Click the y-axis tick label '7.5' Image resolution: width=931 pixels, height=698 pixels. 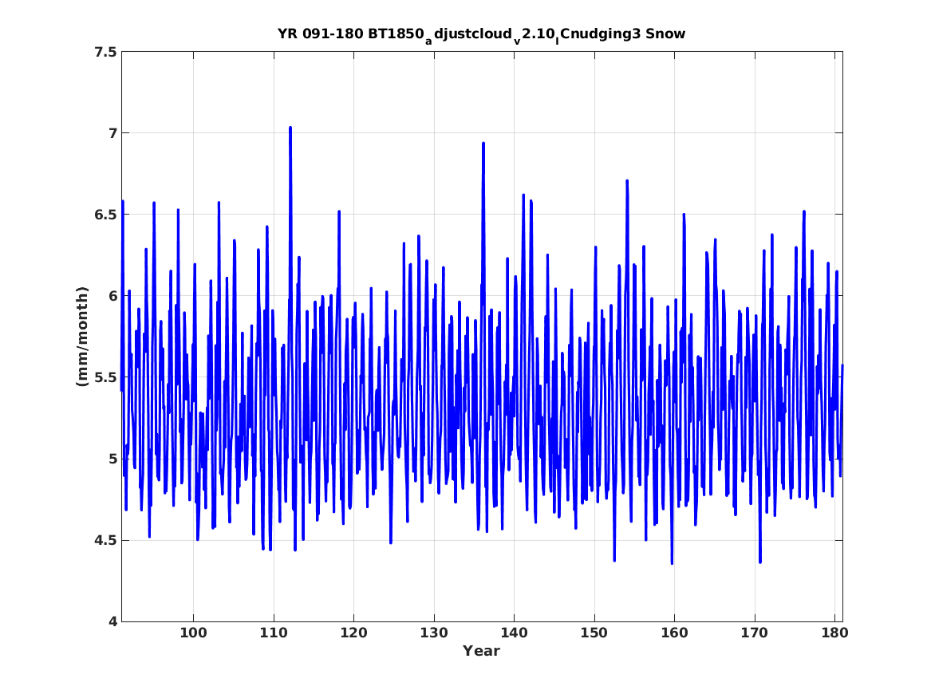coord(105,52)
